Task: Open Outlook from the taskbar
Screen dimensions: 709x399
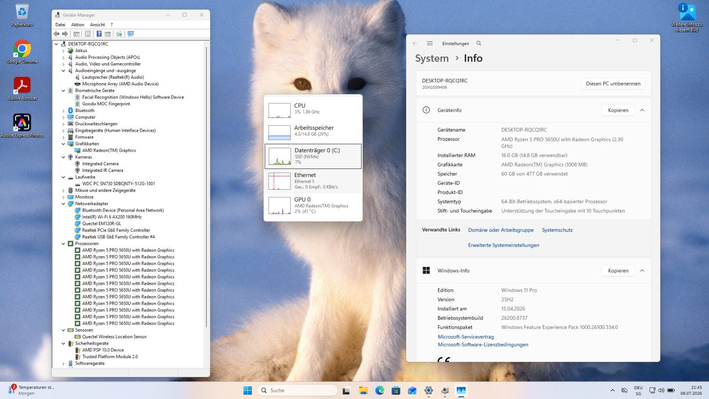Action: point(412,391)
